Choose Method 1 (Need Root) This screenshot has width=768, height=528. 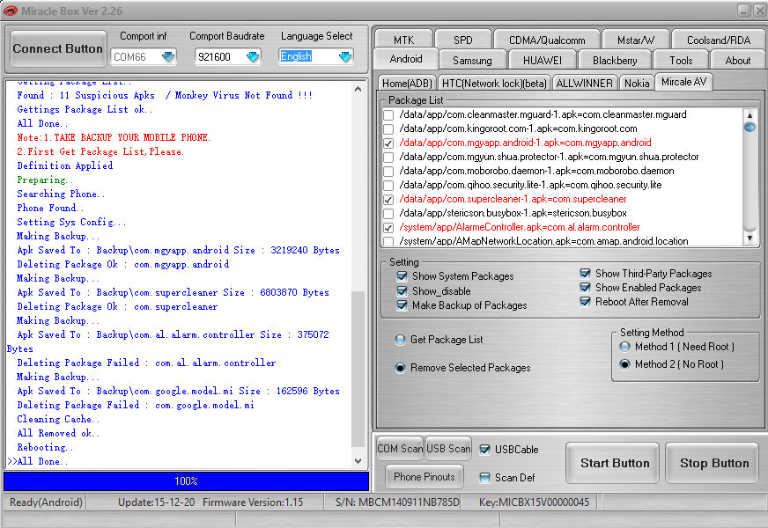pos(625,347)
